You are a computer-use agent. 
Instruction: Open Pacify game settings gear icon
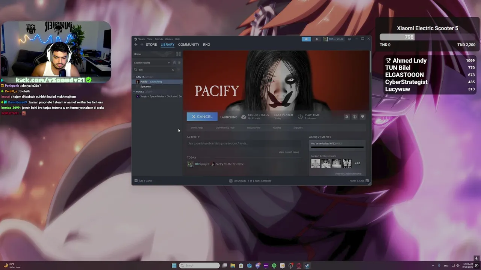pos(346,117)
